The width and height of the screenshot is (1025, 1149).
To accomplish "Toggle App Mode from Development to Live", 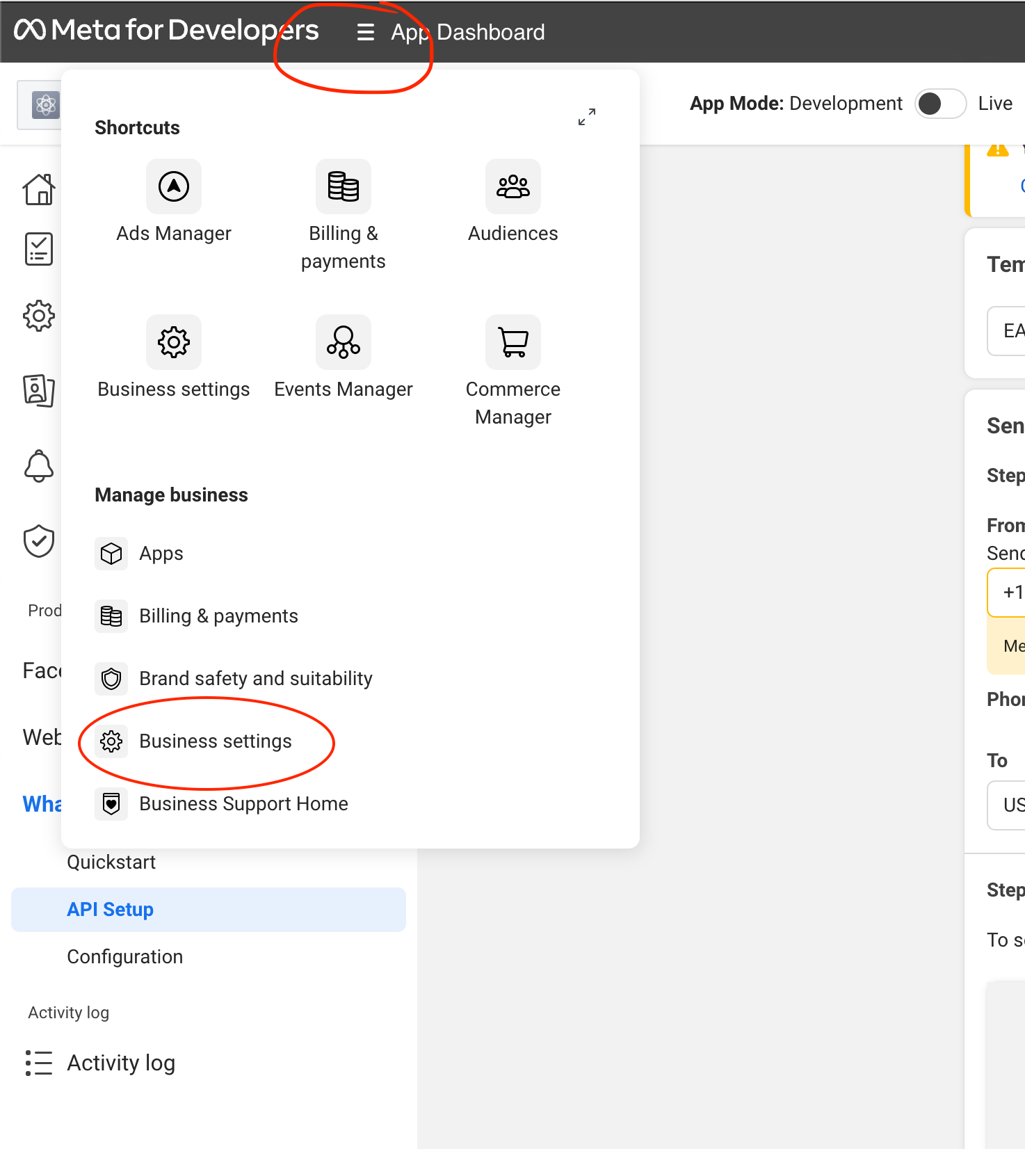I will point(940,104).
